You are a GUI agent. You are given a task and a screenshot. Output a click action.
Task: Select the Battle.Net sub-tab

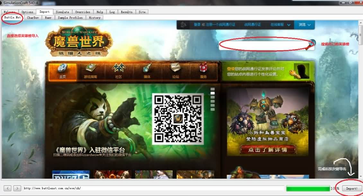pyautogui.click(x=13, y=18)
